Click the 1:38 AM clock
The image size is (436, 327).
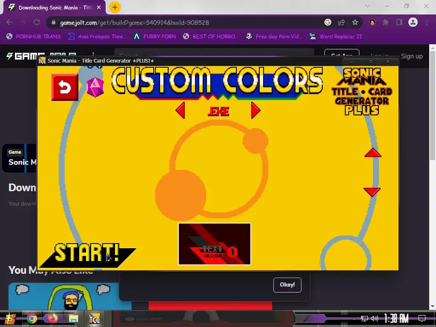point(396,318)
